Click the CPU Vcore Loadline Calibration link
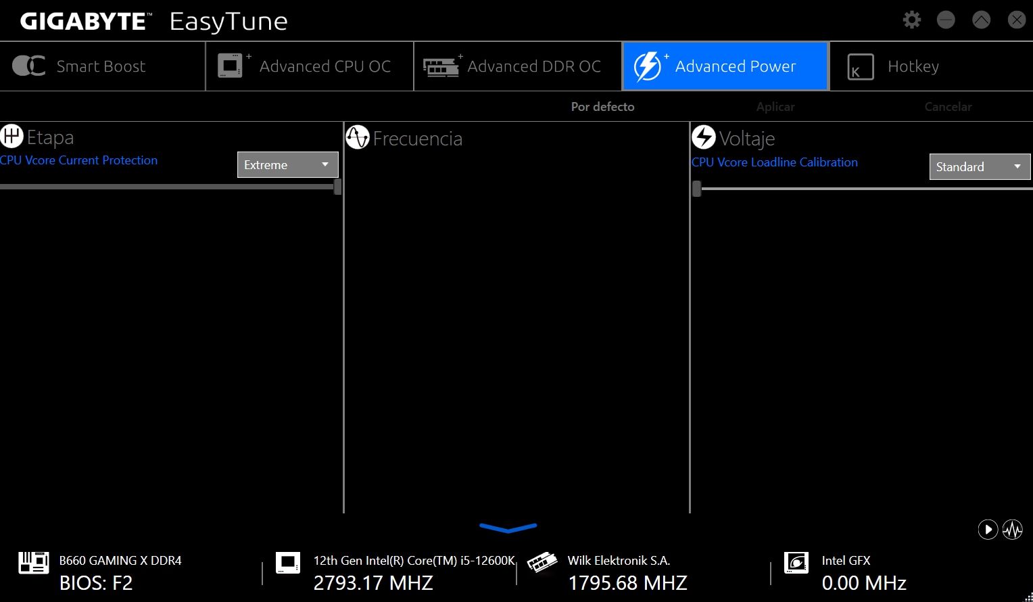 (x=775, y=162)
